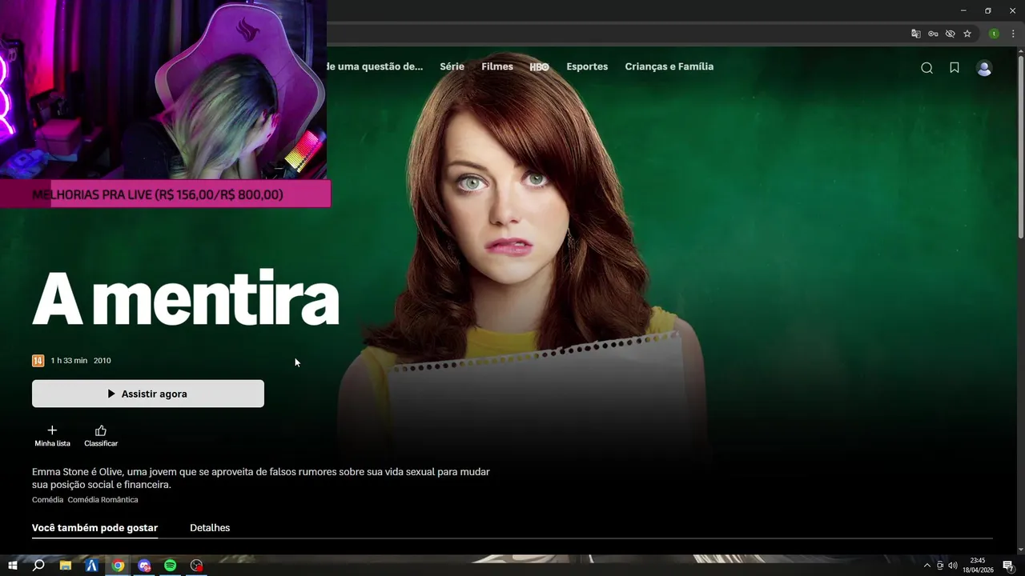
Task: Open File Explorer from taskbar
Action: [x=66, y=566]
